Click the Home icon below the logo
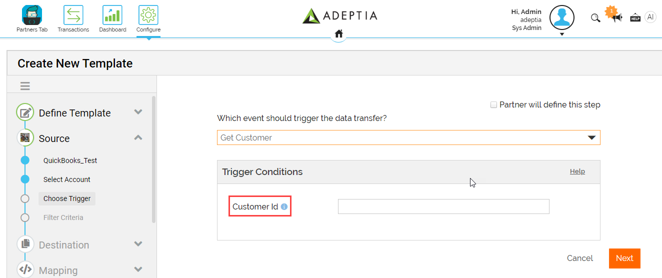 point(339,34)
